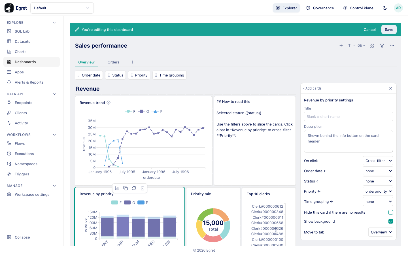Viewport: 408px width, 255px height.
Task: Click into the Description text area
Action: (348, 141)
